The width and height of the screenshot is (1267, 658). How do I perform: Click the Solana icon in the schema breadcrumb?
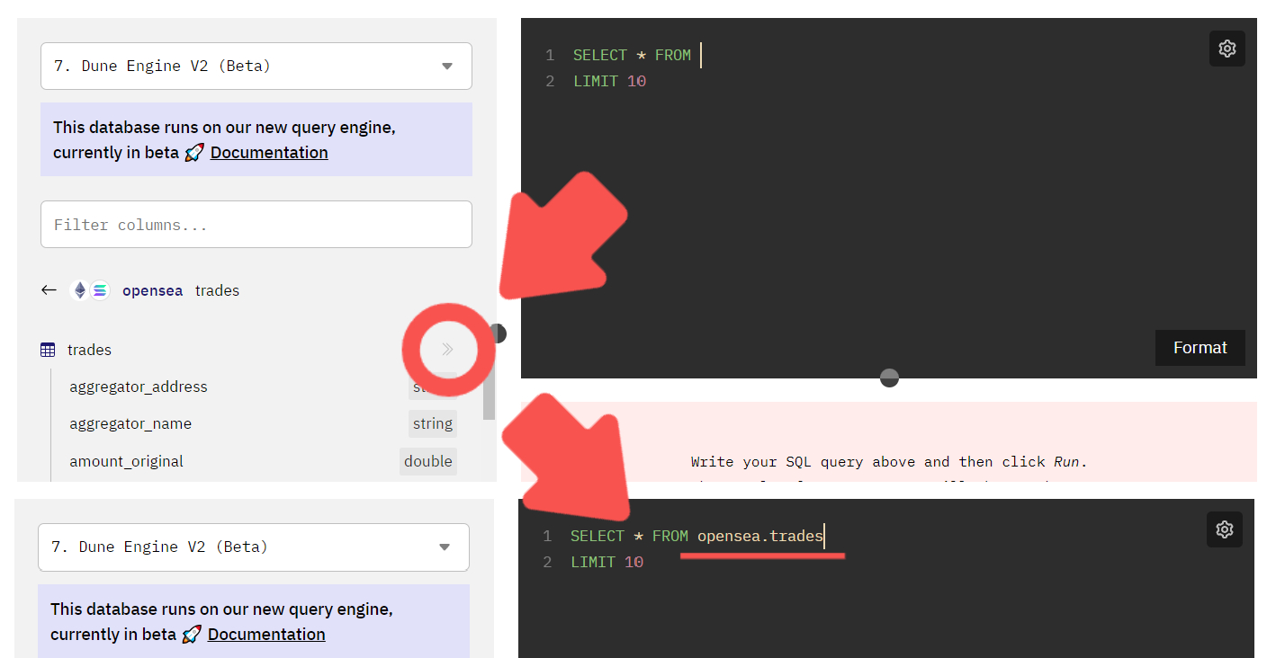point(99,289)
